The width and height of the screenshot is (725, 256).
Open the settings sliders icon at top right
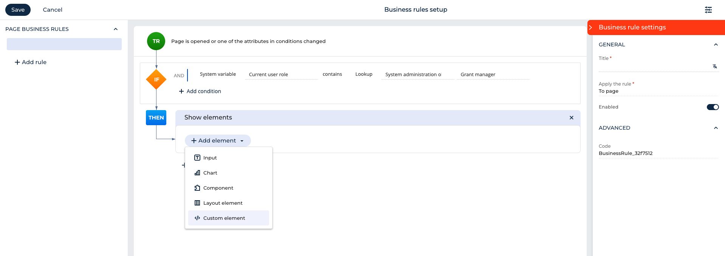pos(708,10)
